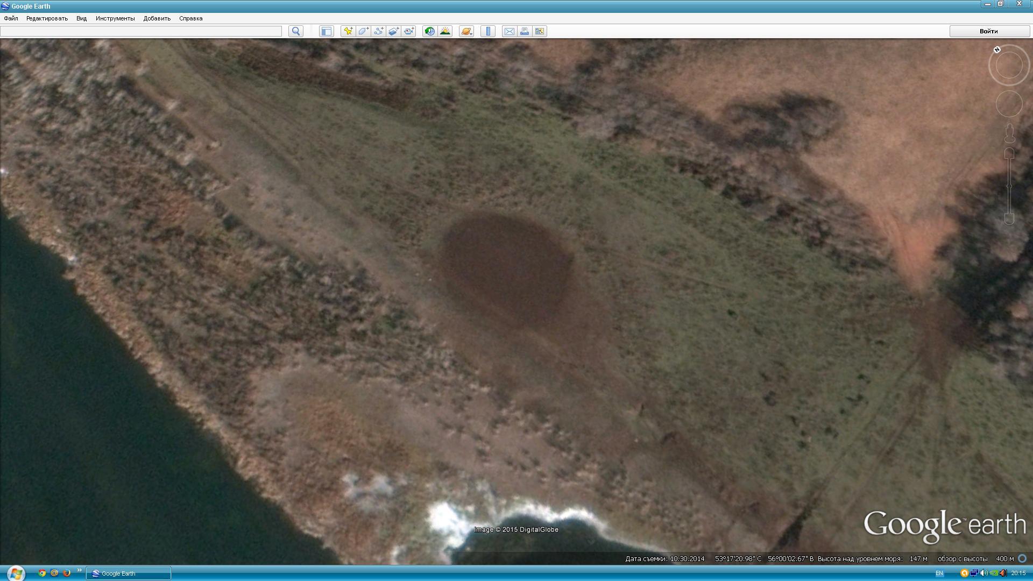Add an image overlay
Image resolution: width=1033 pixels, height=581 pixels.
(x=394, y=31)
